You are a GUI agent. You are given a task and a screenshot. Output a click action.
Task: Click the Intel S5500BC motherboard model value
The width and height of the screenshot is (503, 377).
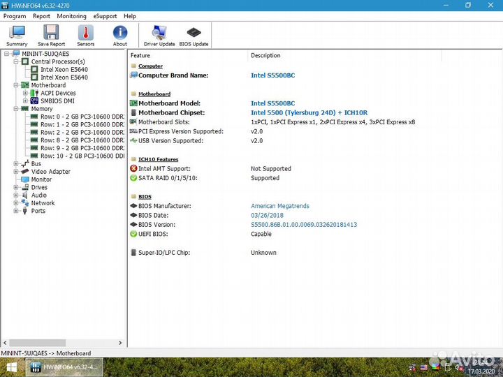(272, 103)
